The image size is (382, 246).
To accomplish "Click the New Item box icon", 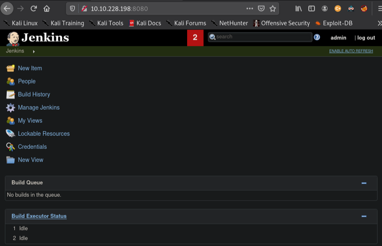I will (10, 68).
